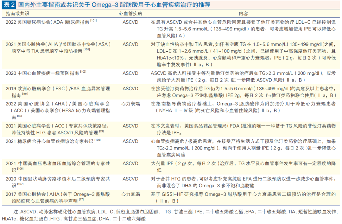Click content text '大剂量 IPE (2 g/ 次'
The height and width of the screenshot is (224, 342).
tap(172, 163)
